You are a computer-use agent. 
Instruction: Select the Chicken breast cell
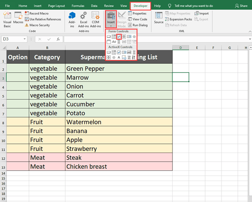119,167
